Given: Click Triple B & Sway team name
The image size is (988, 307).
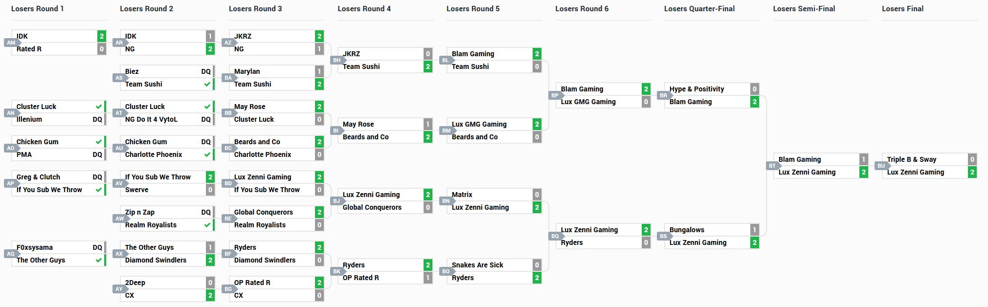Looking at the screenshot, I should point(911,159).
